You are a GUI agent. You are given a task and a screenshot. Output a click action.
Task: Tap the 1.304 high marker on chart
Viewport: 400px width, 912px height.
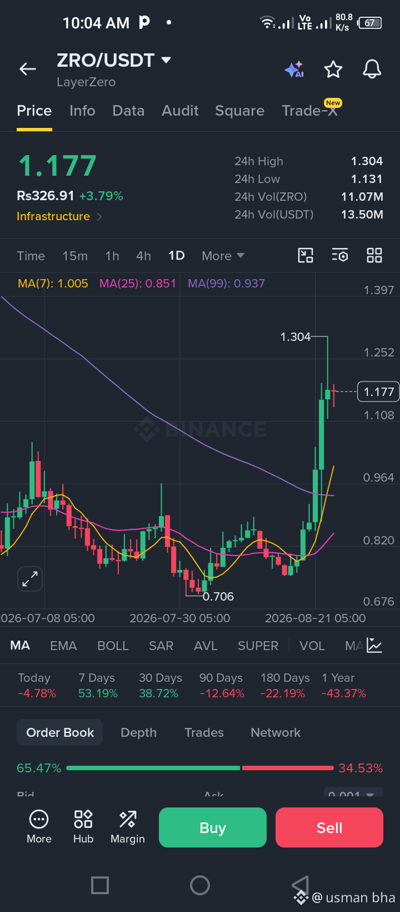click(x=296, y=336)
